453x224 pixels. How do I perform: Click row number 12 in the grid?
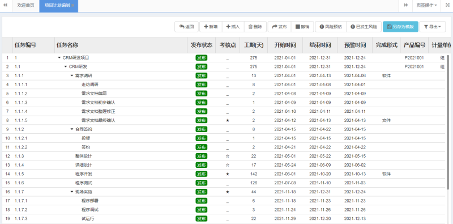point(7,156)
